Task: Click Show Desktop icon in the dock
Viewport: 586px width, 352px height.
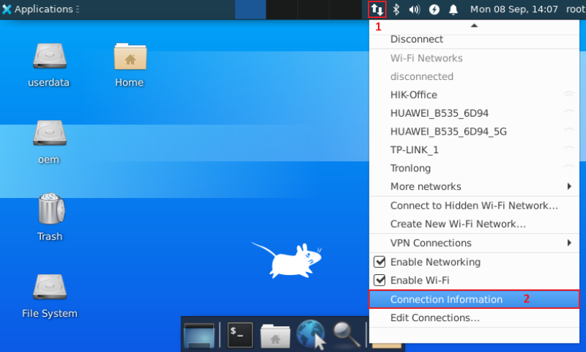Action: point(199,335)
